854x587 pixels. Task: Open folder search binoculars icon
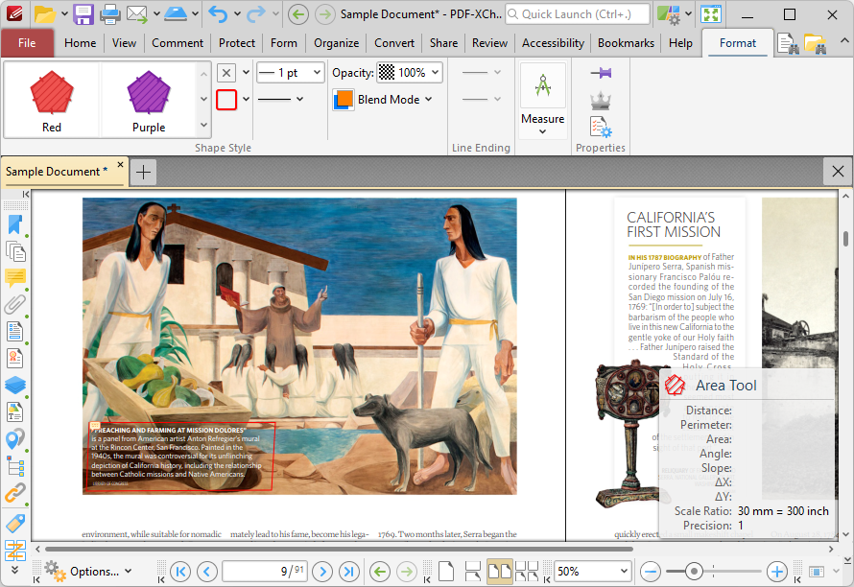point(815,43)
